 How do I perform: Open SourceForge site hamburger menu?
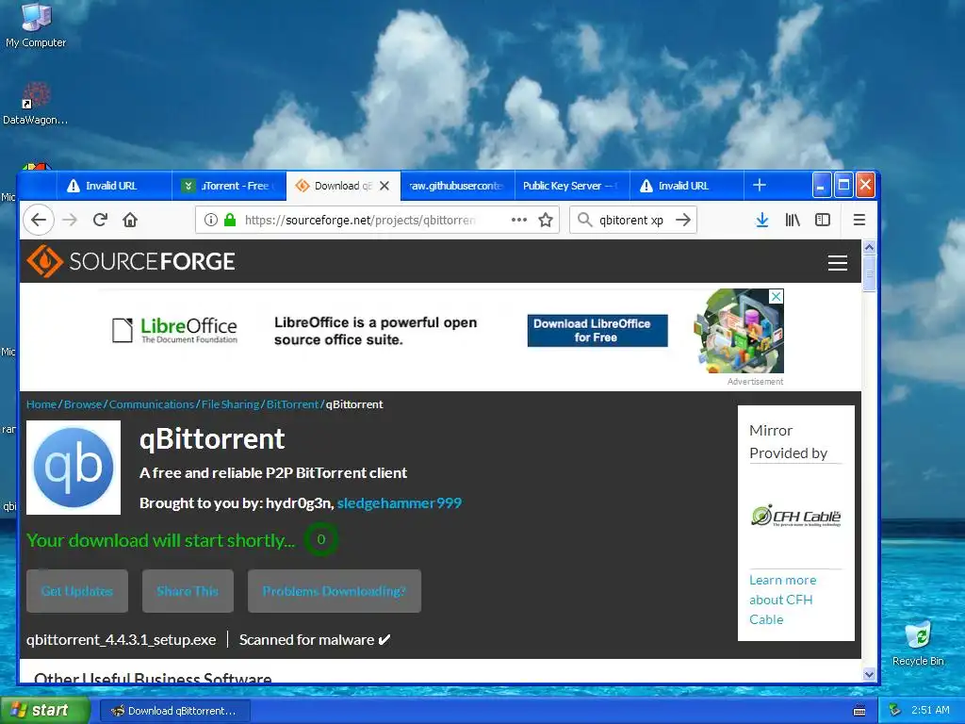tap(837, 263)
